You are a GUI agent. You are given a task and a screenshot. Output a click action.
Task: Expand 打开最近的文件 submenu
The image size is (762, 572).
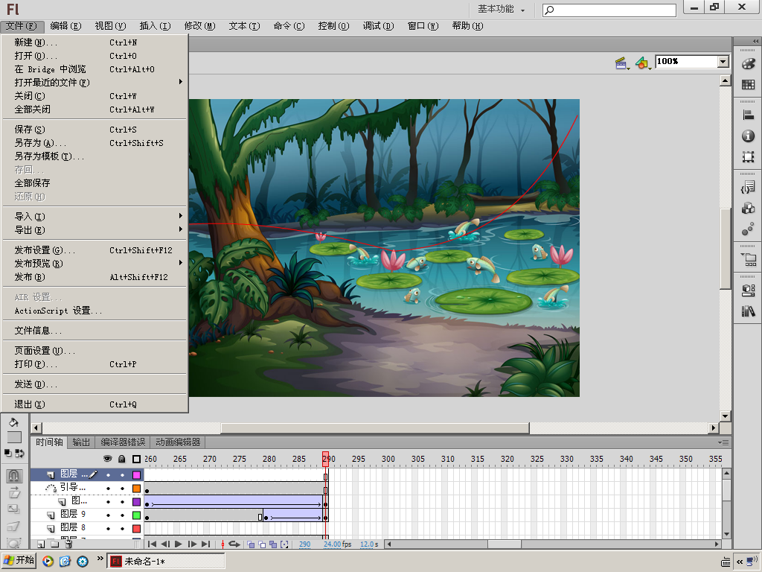(x=95, y=82)
